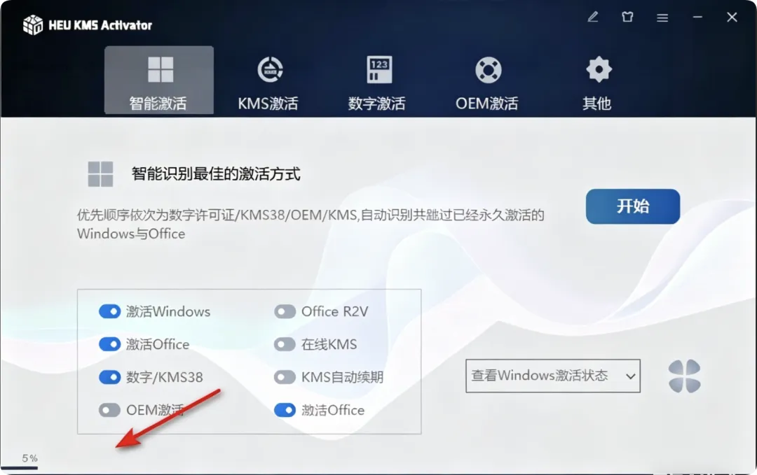Expand the 查看Windows激活状态 dropdown

[x=553, y=376]
